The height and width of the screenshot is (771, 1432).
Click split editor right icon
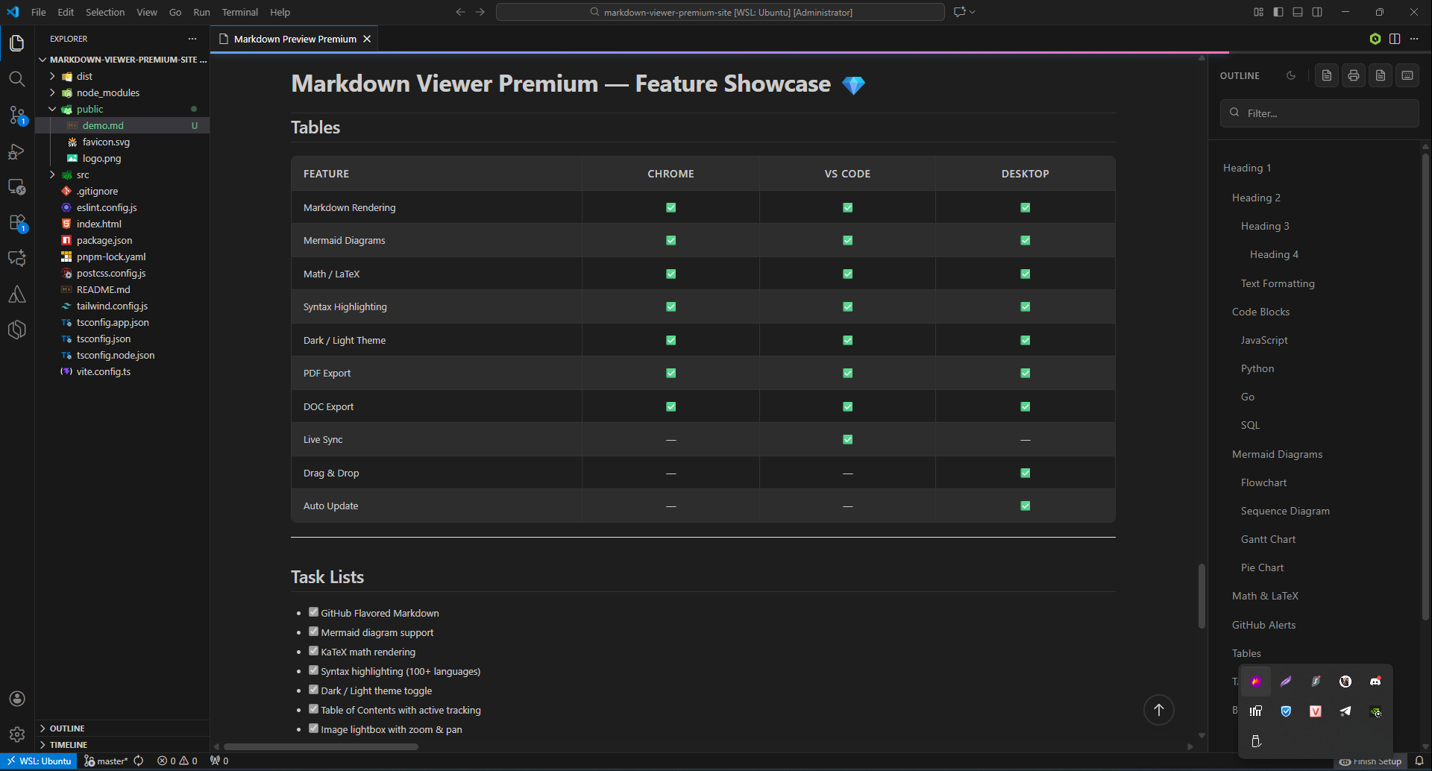click(x=1395, y=39)
